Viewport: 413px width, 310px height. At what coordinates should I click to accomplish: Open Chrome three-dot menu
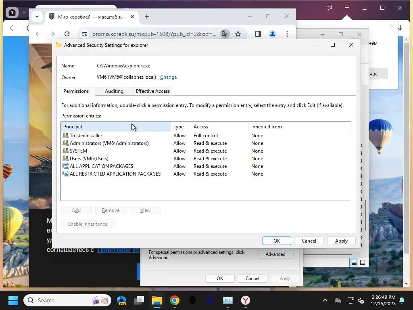(x=287, y=34)
